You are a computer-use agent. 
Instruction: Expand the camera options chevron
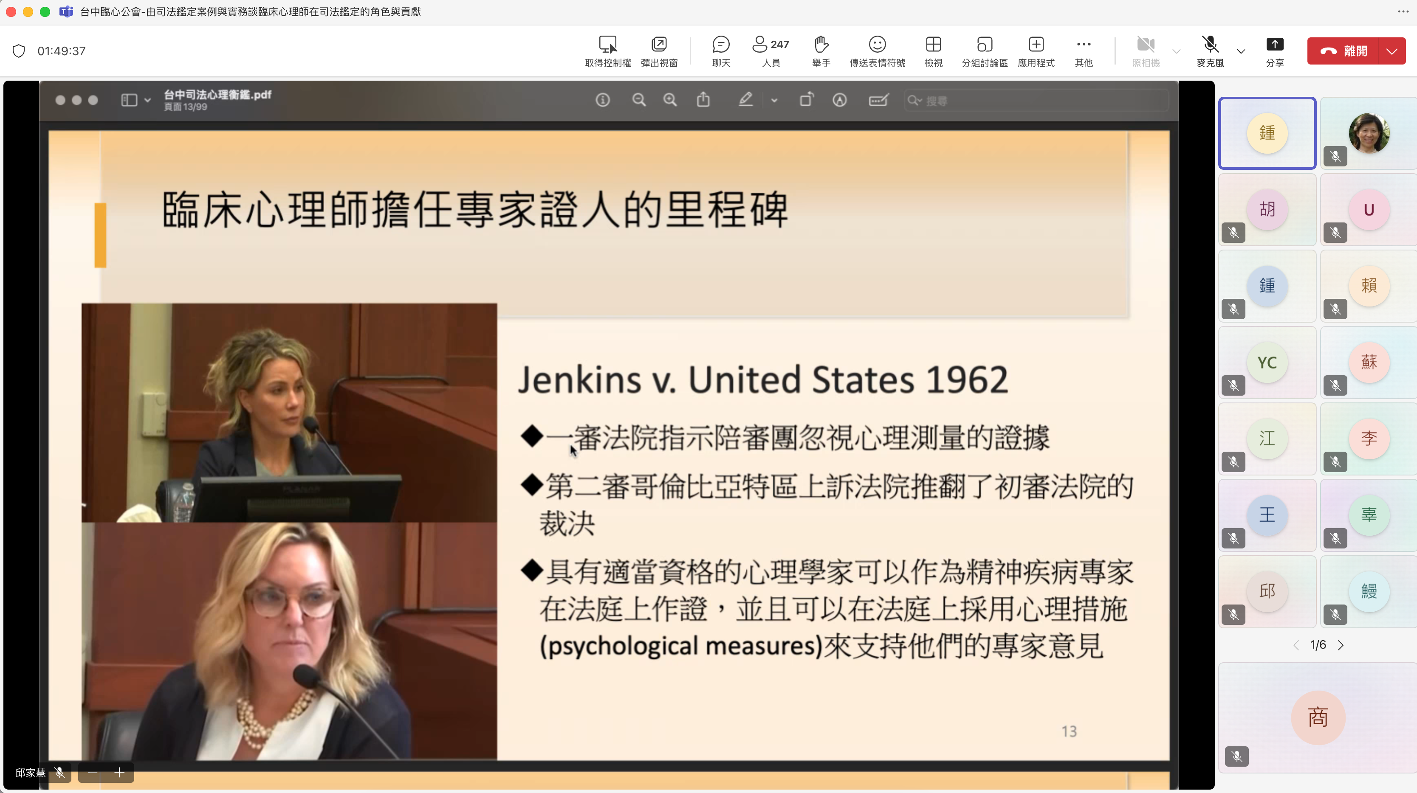pos(1176,51)
